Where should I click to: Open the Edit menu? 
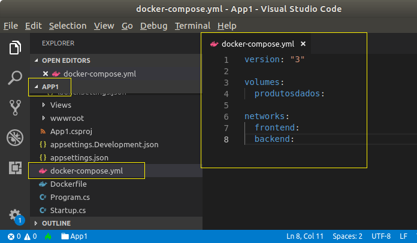pyautogui.click(x=34, y=26)
